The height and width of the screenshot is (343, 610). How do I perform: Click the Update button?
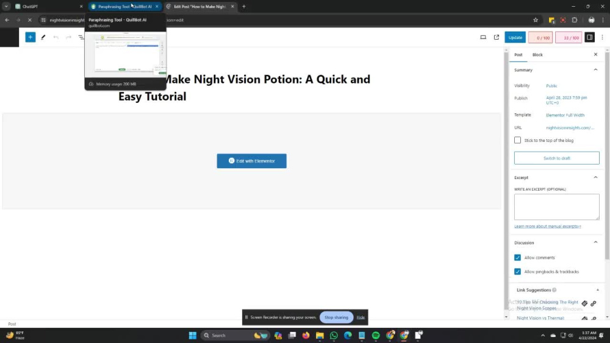coord(515,37)
